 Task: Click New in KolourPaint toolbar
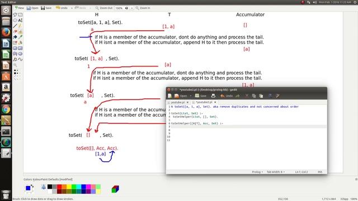[19, 8]
